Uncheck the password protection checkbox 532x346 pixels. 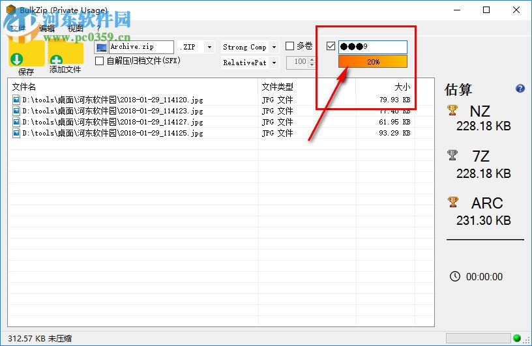(x=331, y=46)
